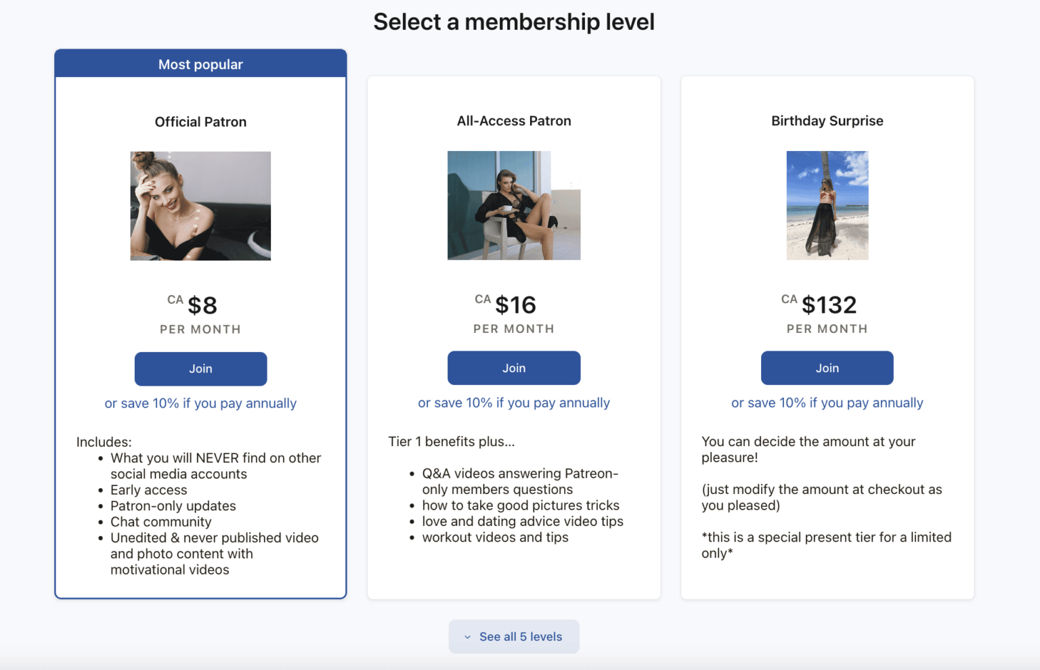Click the "Select a membership level" heading
The width and height of the screenshot is (1040, 670).
pos(513,22)
